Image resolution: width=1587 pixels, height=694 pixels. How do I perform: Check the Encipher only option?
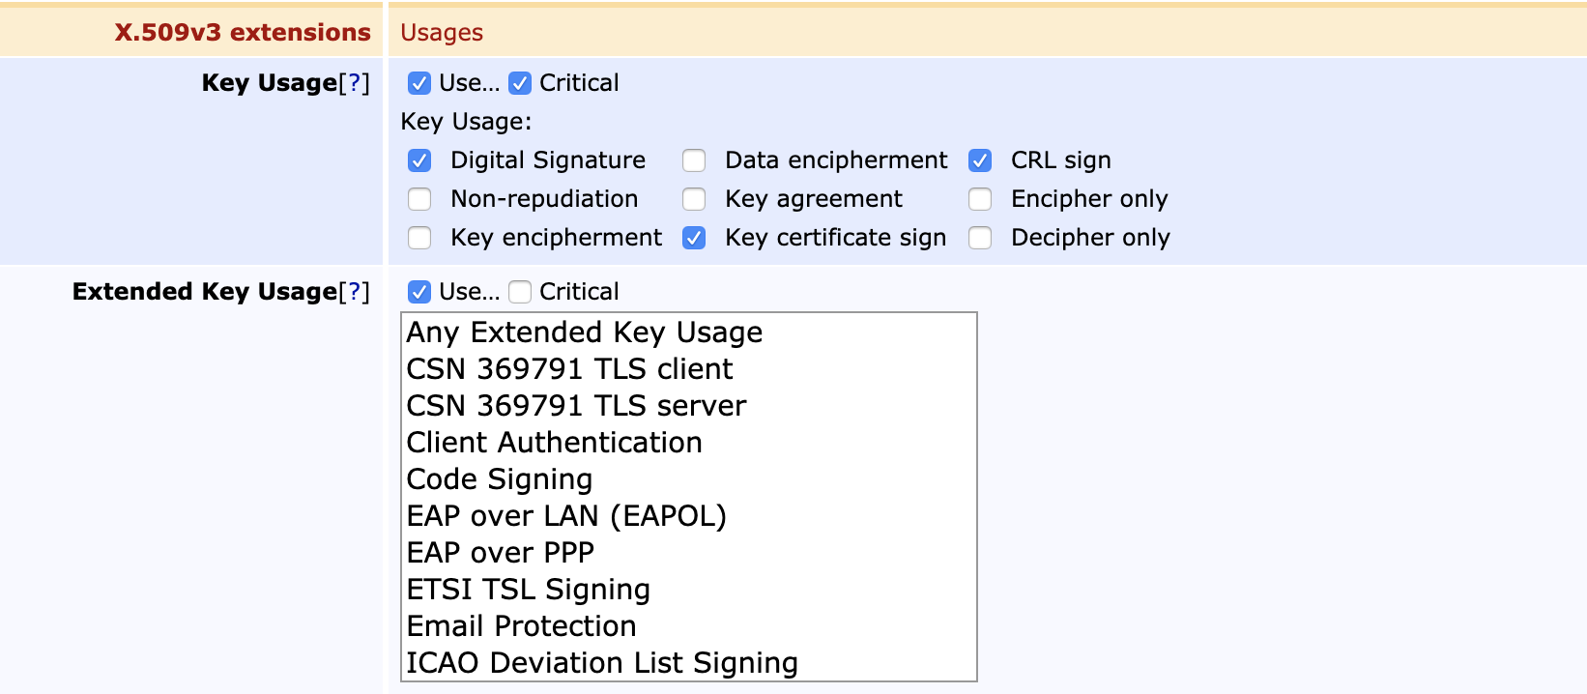[980, 199]
